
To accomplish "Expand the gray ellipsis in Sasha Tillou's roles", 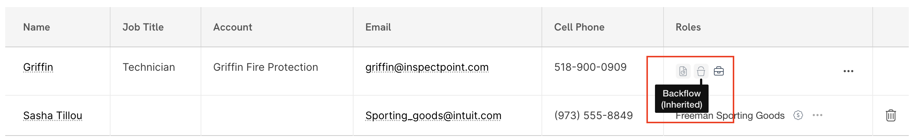I will click(817, 115).
